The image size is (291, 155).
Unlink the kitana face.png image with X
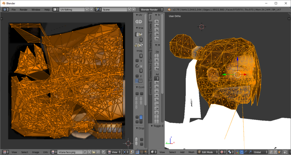point(98,152)
